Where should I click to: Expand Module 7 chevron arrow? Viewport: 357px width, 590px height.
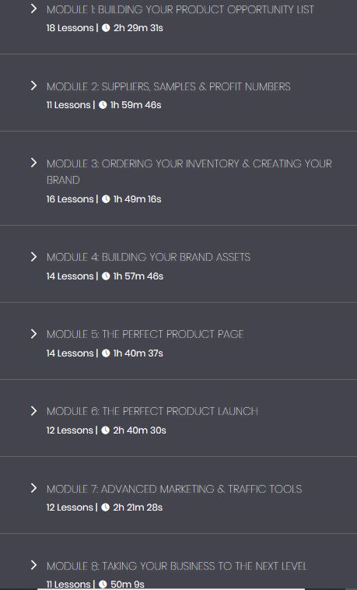pyautogui.click(x=34, y=488)
